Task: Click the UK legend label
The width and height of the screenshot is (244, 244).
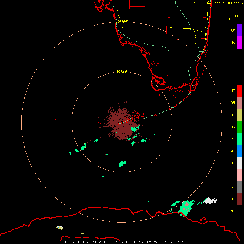Action: tap(233, 43)
